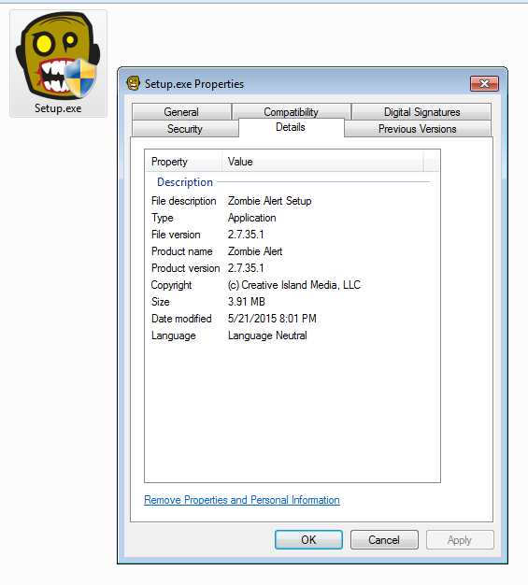Click the zombie icon in the dialog title bar
This screenshot has width=528, height=585.
[x=133, y=83]
